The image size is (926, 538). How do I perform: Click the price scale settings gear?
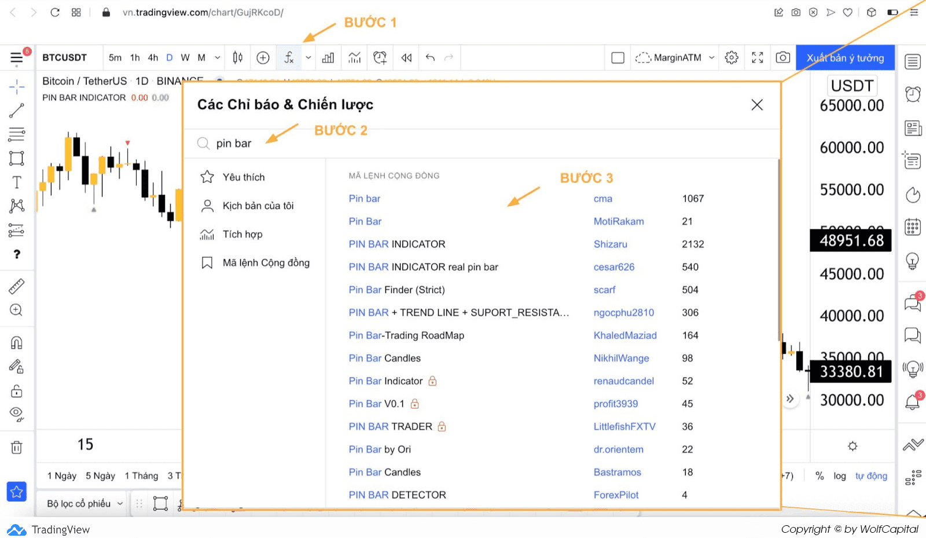pyautogui.click(x=852, y=446)
